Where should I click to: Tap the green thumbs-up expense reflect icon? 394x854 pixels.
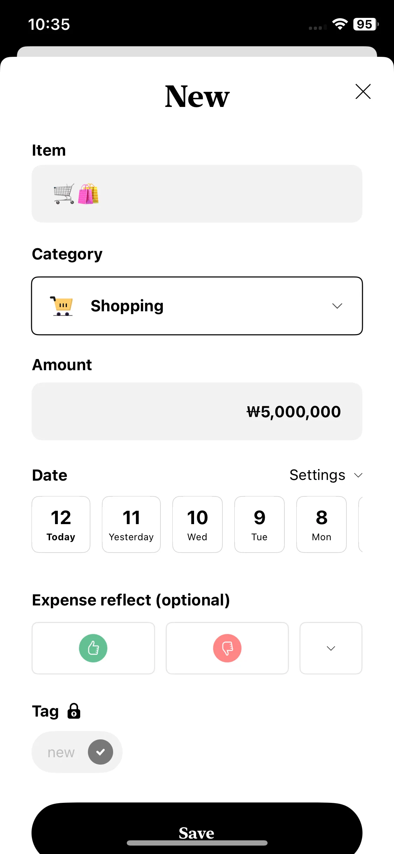(x=93, y=648)
